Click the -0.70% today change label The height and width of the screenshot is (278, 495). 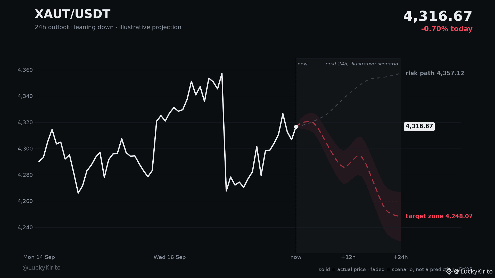(447, 29)
